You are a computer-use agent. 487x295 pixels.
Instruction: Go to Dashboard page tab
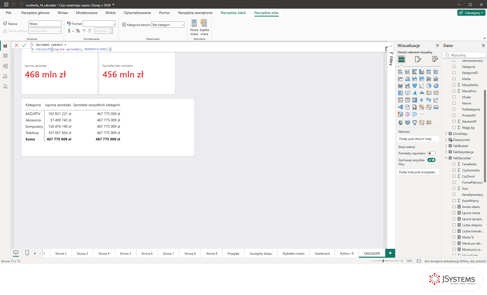tap(322, 253)
